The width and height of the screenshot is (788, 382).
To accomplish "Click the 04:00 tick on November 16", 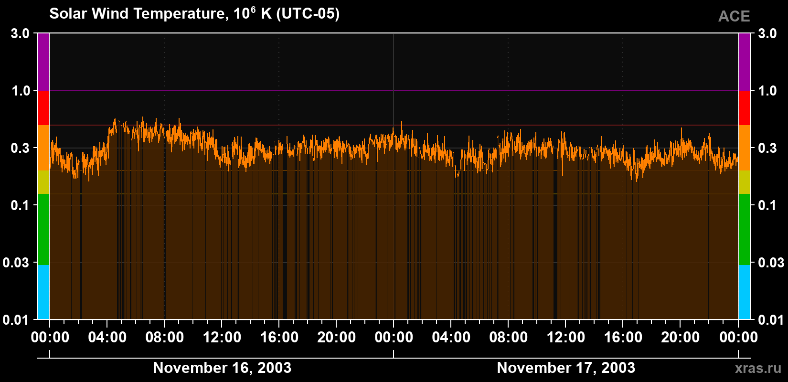I will [107, 337].
